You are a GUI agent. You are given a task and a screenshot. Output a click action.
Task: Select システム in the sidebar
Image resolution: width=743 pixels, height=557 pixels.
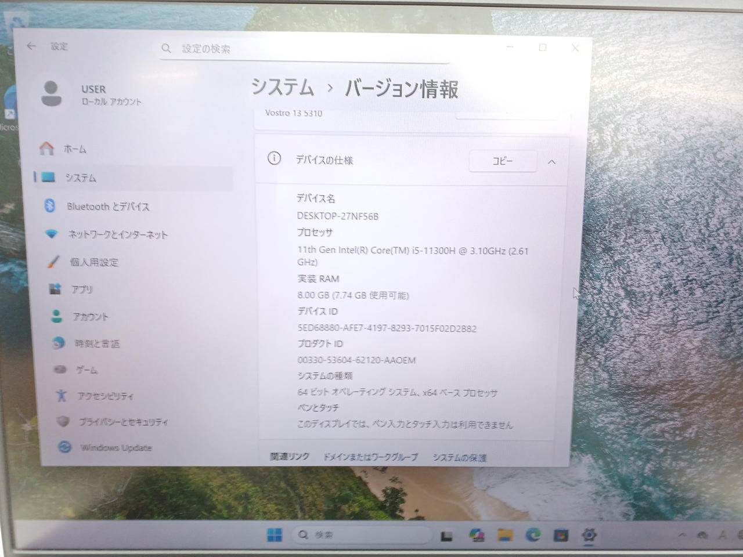(x=80, y=178)
